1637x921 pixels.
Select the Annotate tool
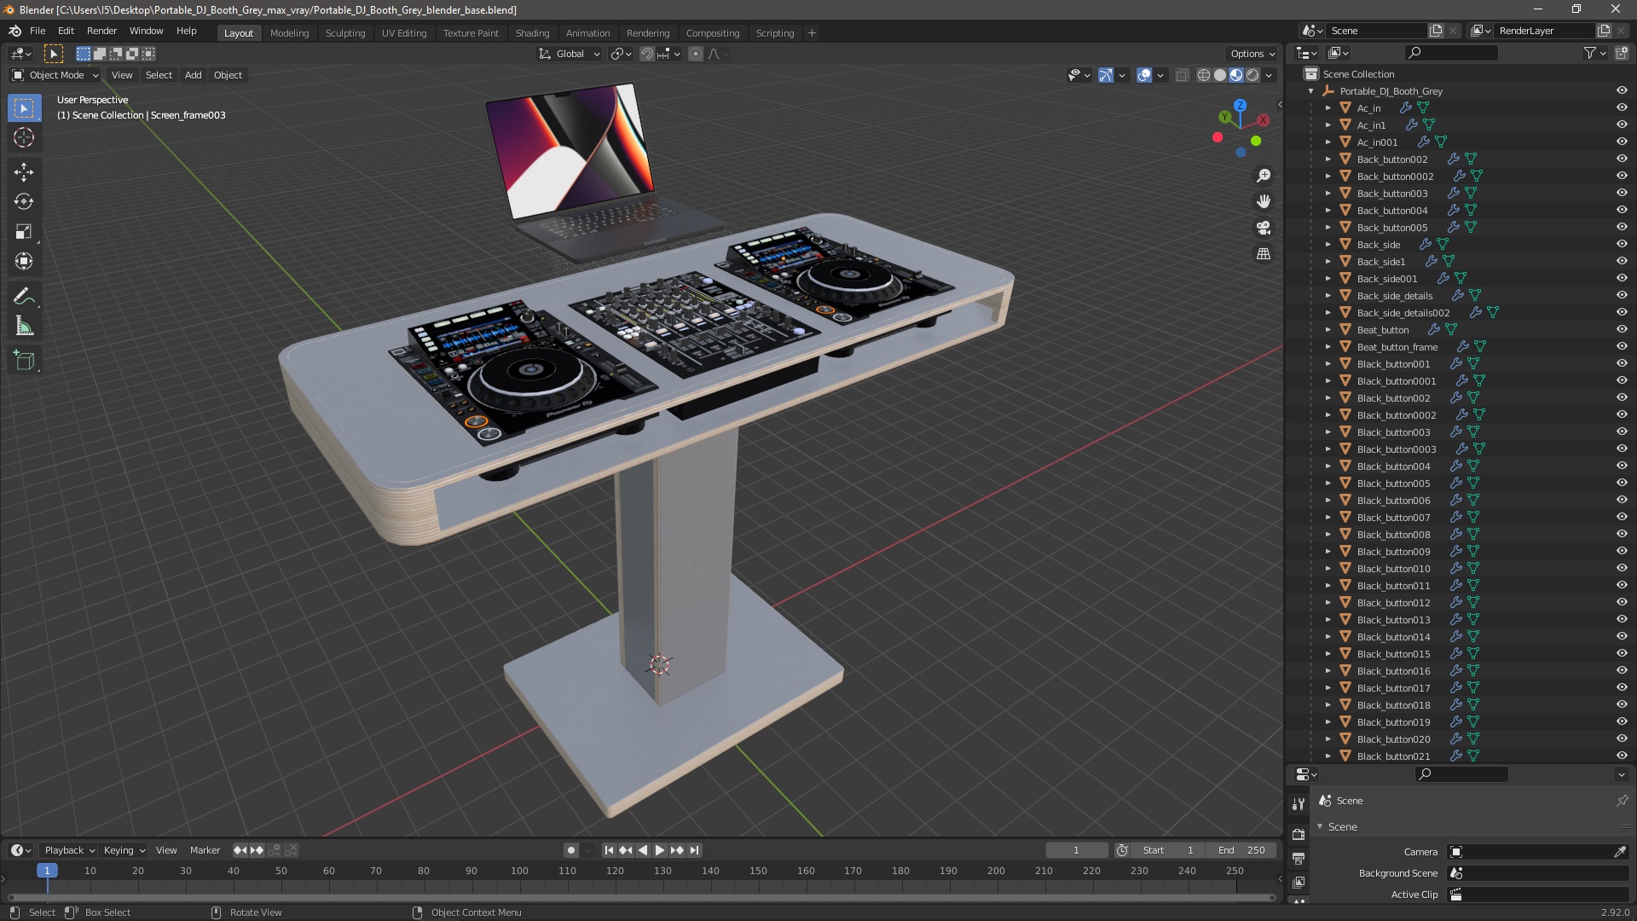point(24,297)
